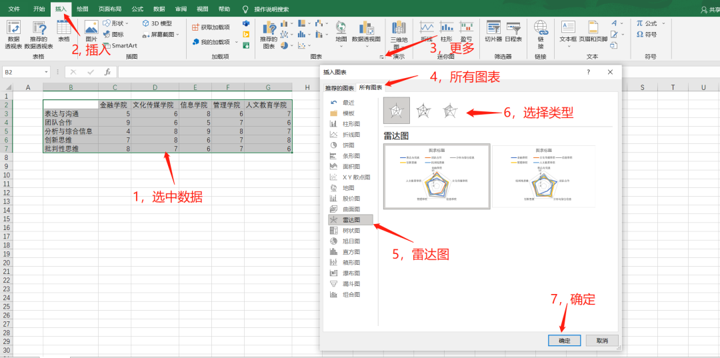Insert a 折线 sparkline
Viewport: 720px width, 358px height.
point(427,31)
